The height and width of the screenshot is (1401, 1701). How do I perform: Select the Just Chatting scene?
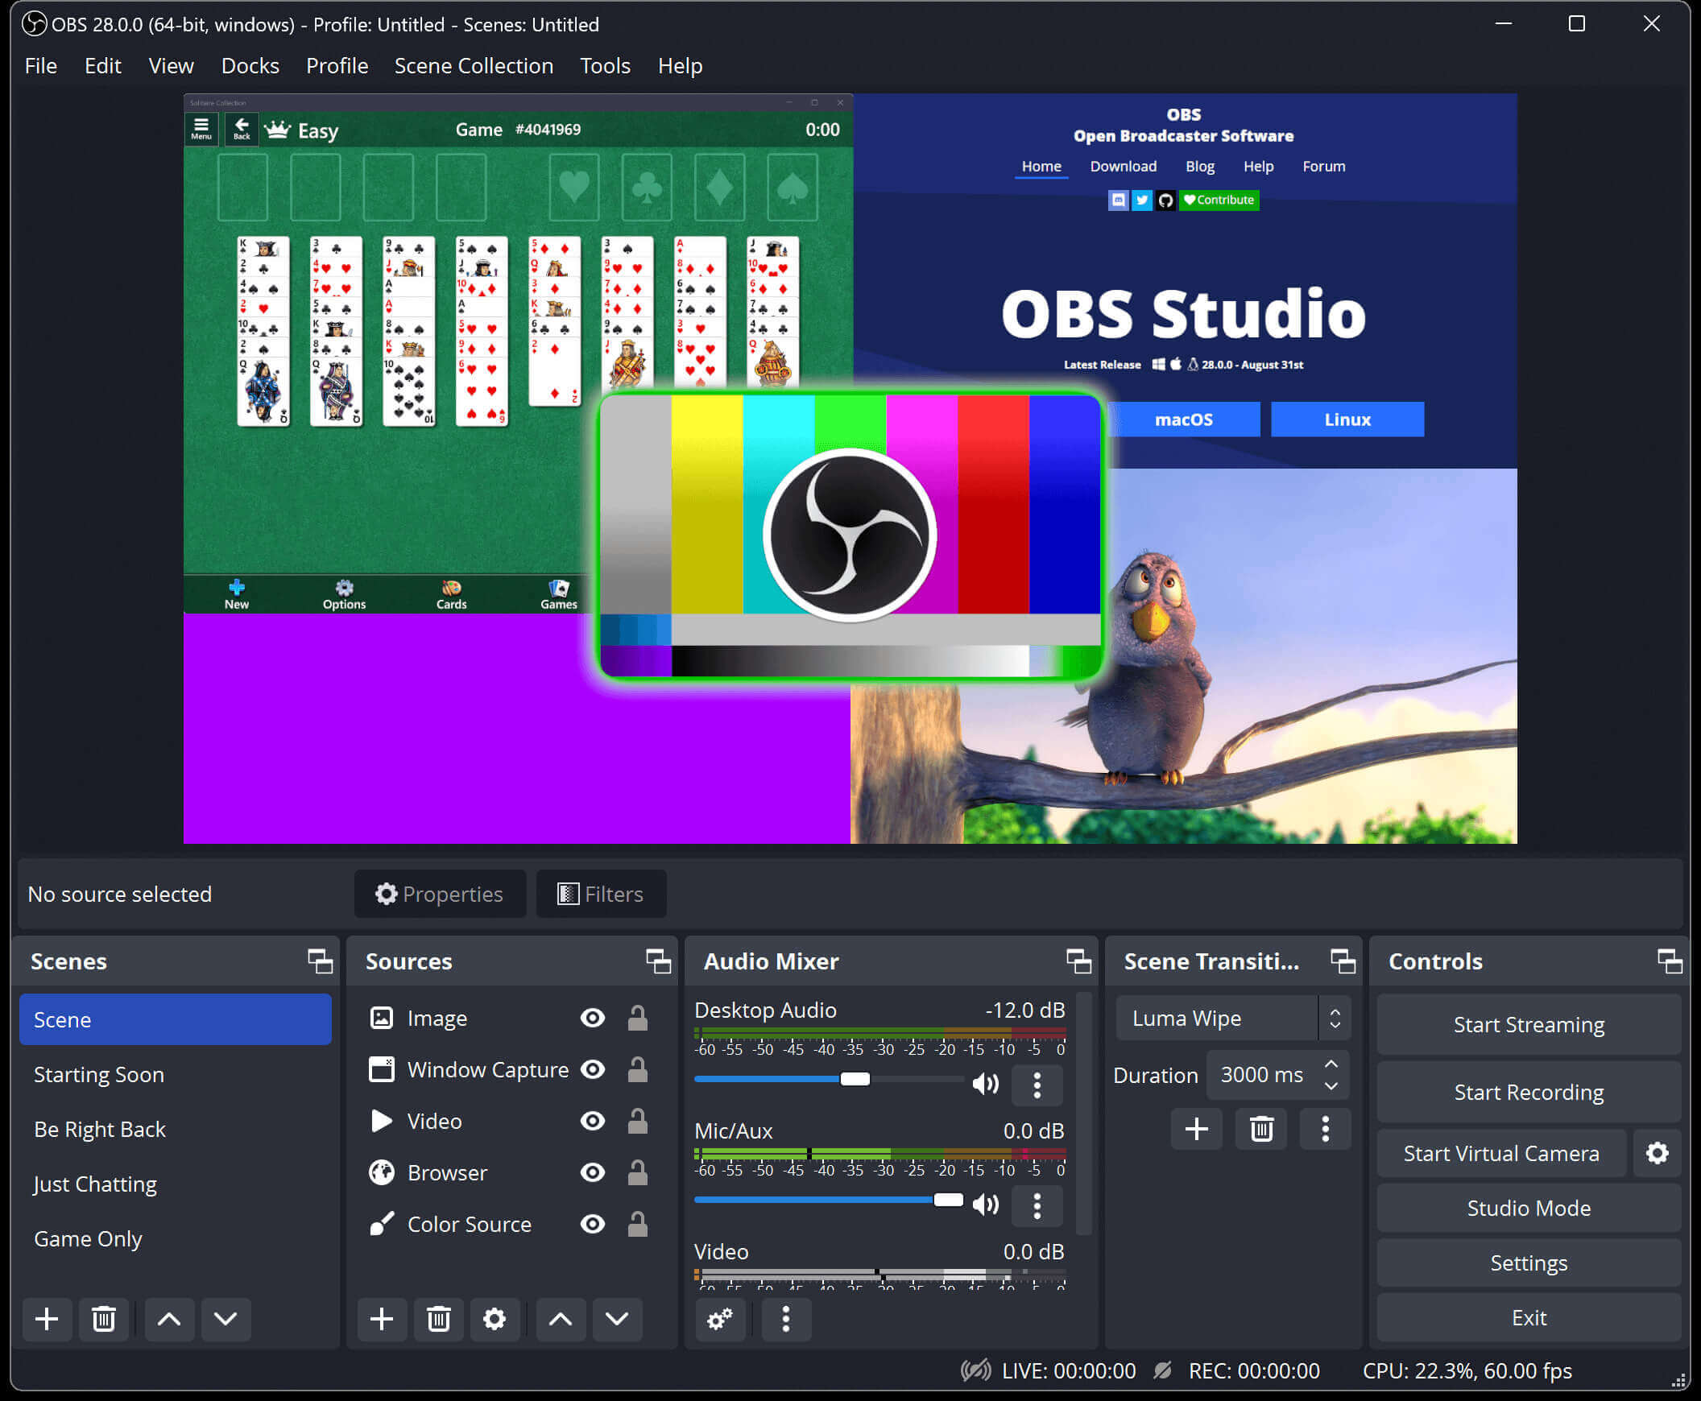(95, 1184)
